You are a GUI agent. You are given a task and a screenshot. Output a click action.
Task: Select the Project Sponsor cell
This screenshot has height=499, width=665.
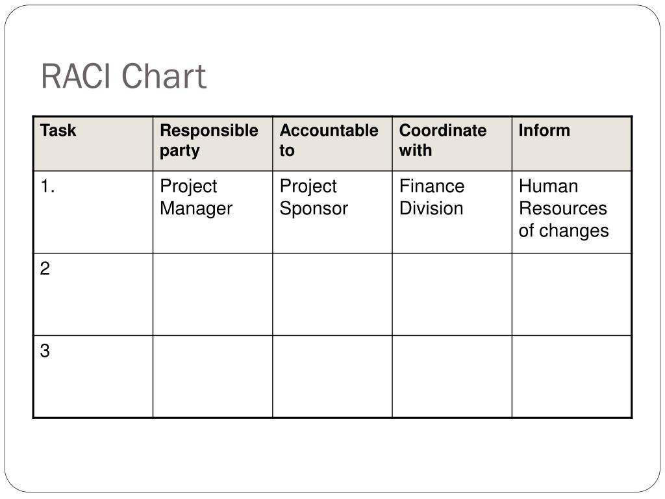332,212
